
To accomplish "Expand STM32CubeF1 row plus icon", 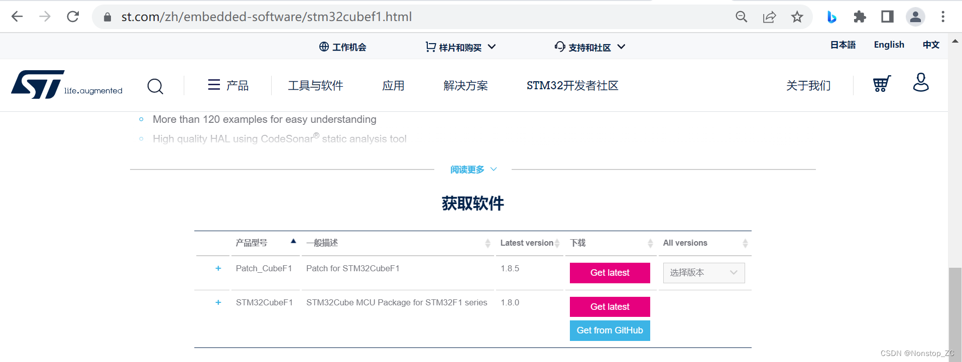I will (x=218, y=302).
